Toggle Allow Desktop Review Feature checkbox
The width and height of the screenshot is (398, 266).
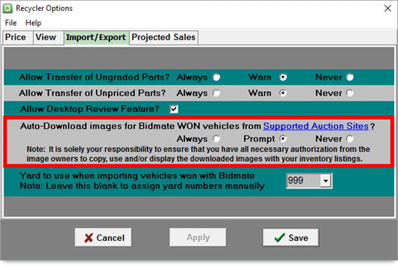pos(174,109)
